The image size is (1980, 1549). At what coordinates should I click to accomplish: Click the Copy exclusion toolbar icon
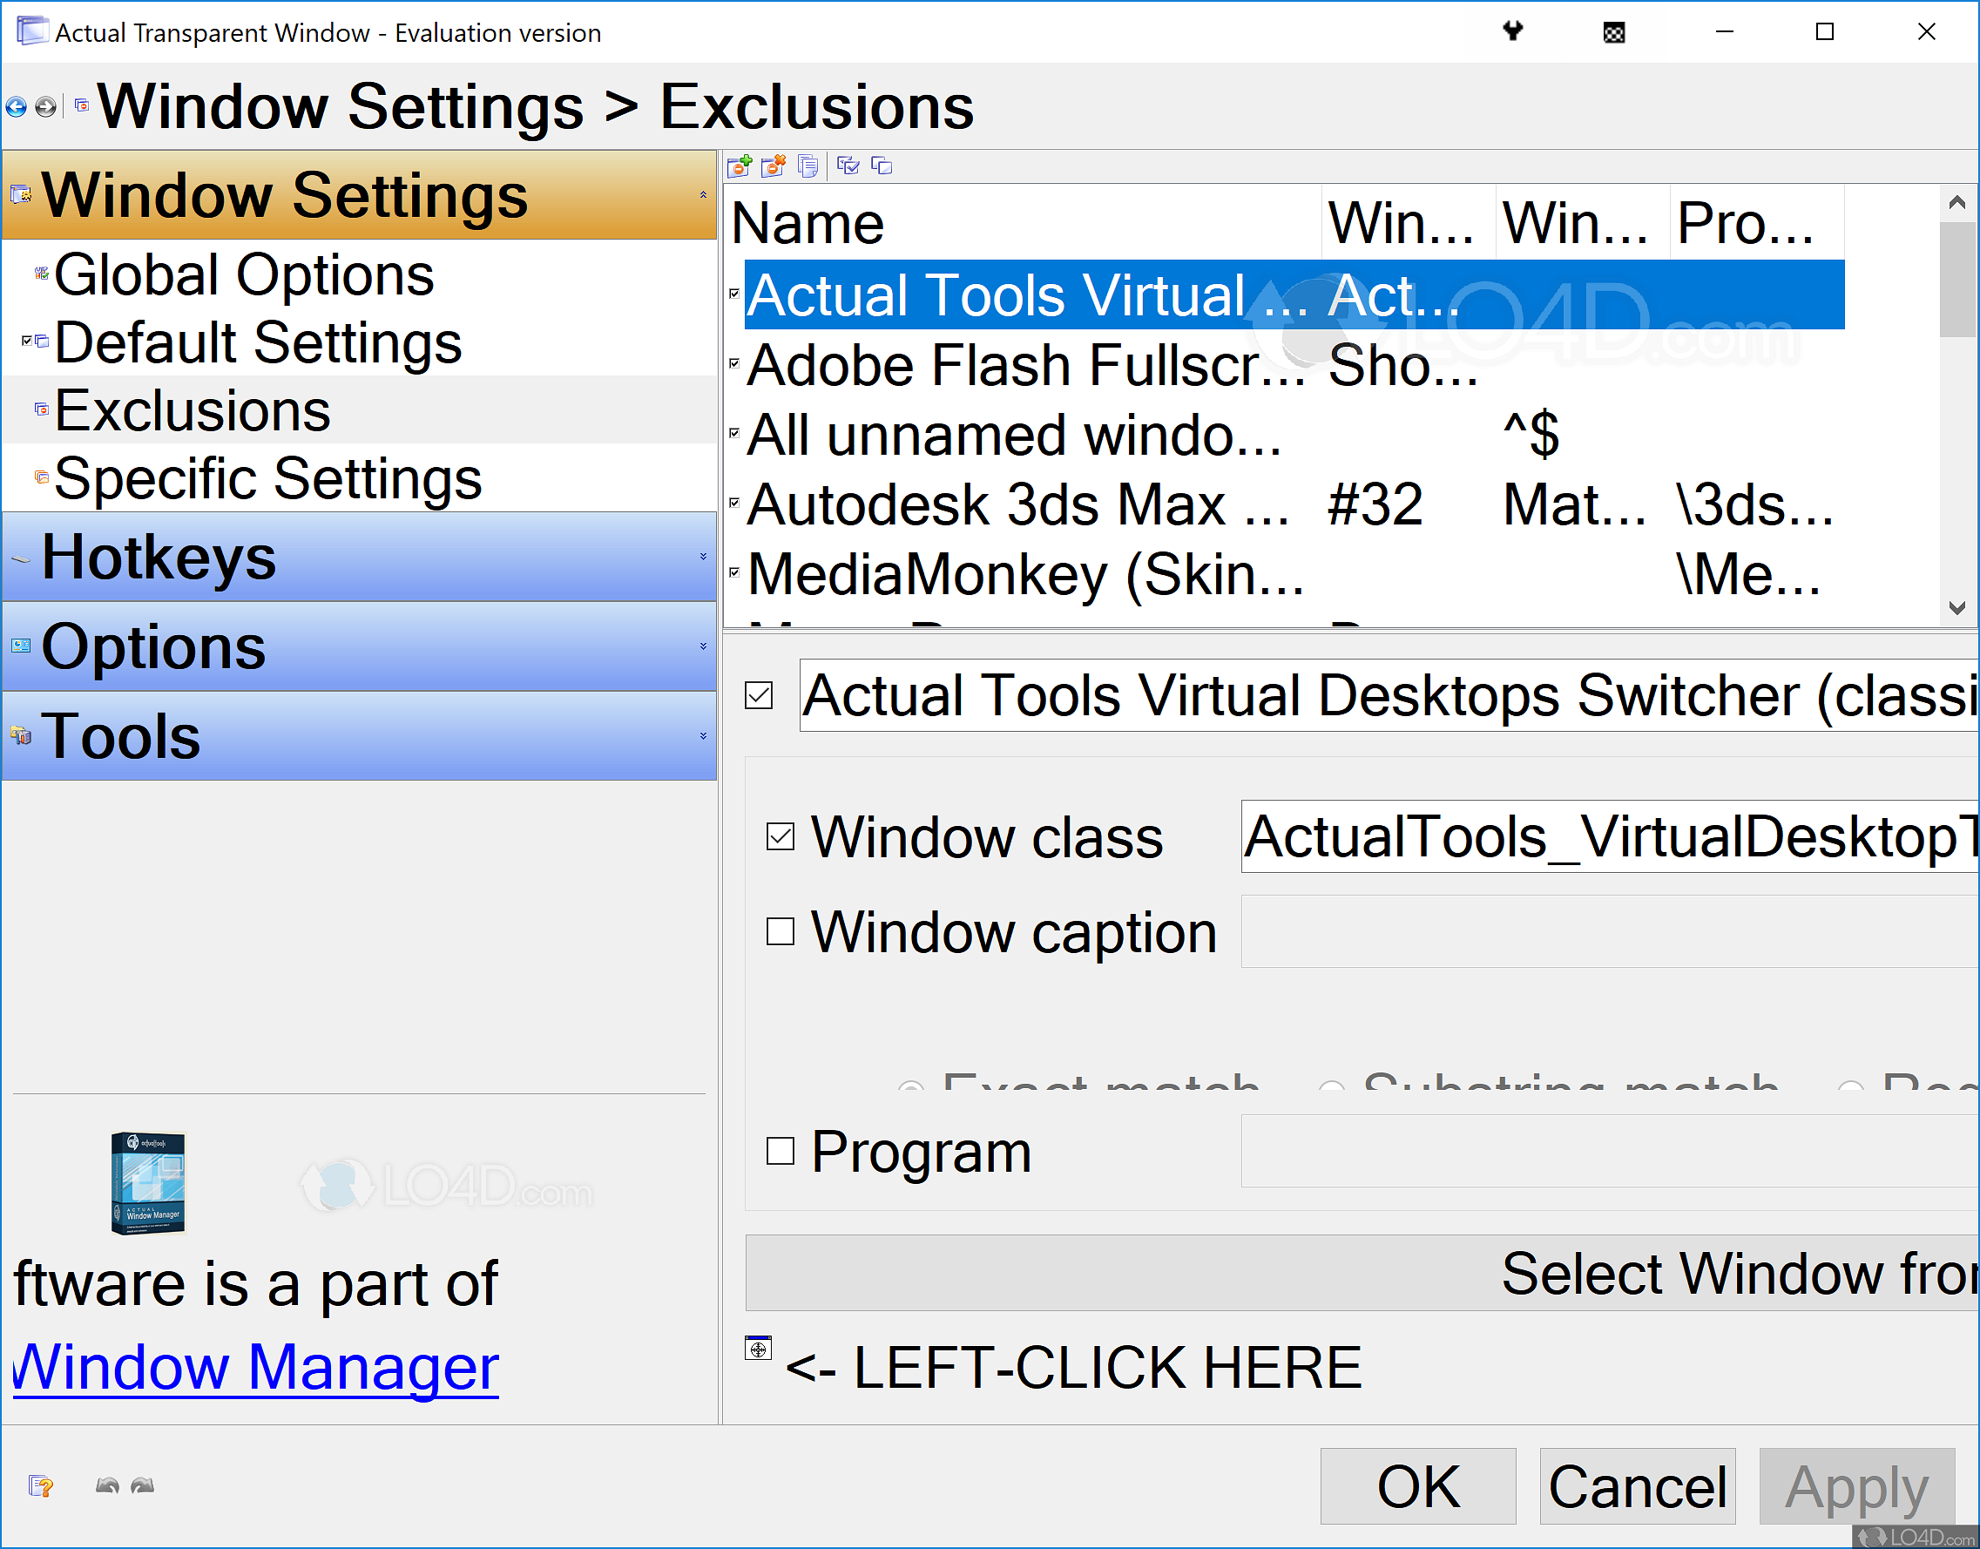(808, 166)
